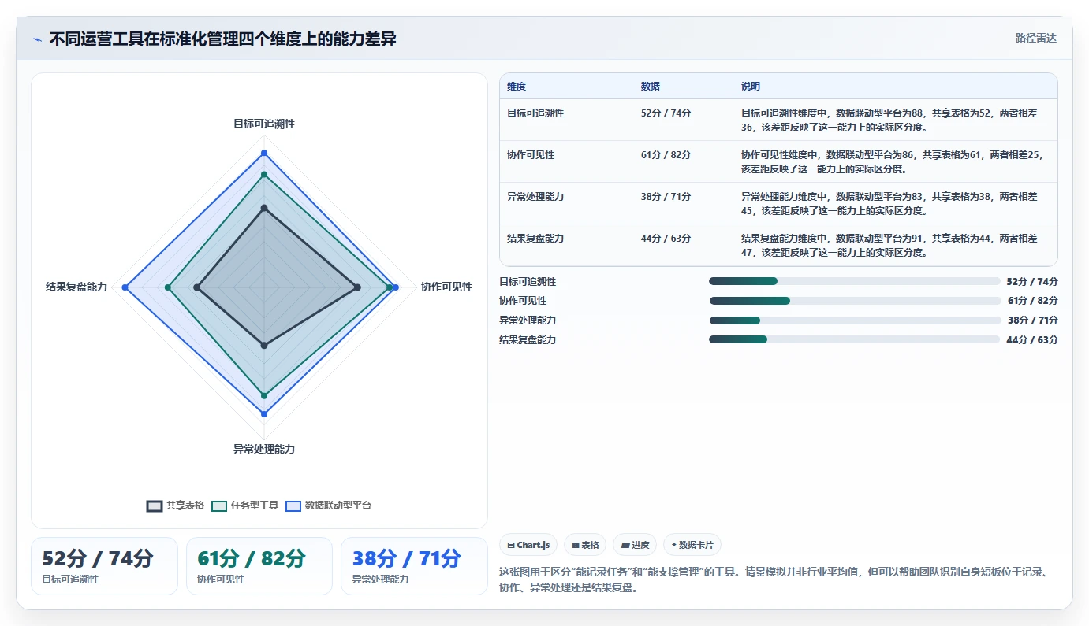Select the 数据卡片 chip
This screenshot has height=626, width=1089.
pos(692,545)
